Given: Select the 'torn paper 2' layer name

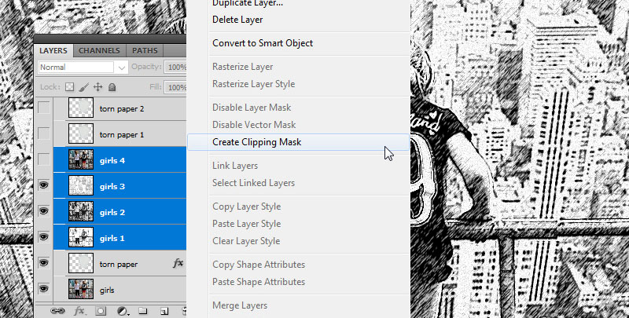Looking at the screenshot, I should [x=122, y=108].
